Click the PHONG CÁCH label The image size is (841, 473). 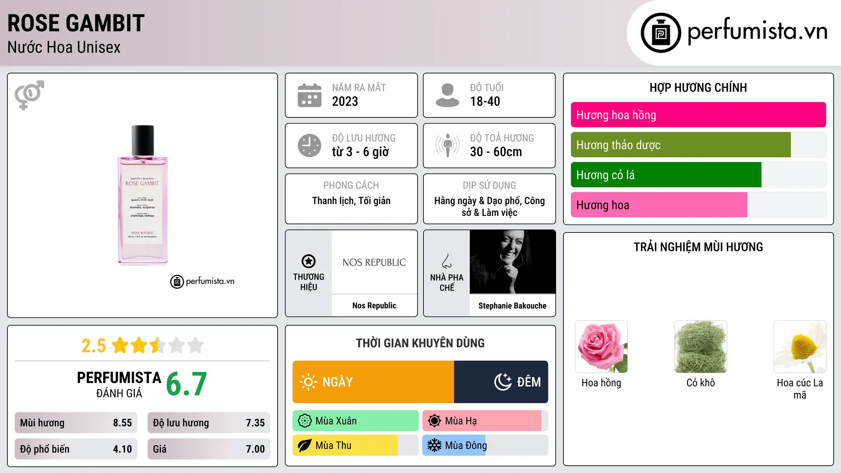tap(351, 186)
